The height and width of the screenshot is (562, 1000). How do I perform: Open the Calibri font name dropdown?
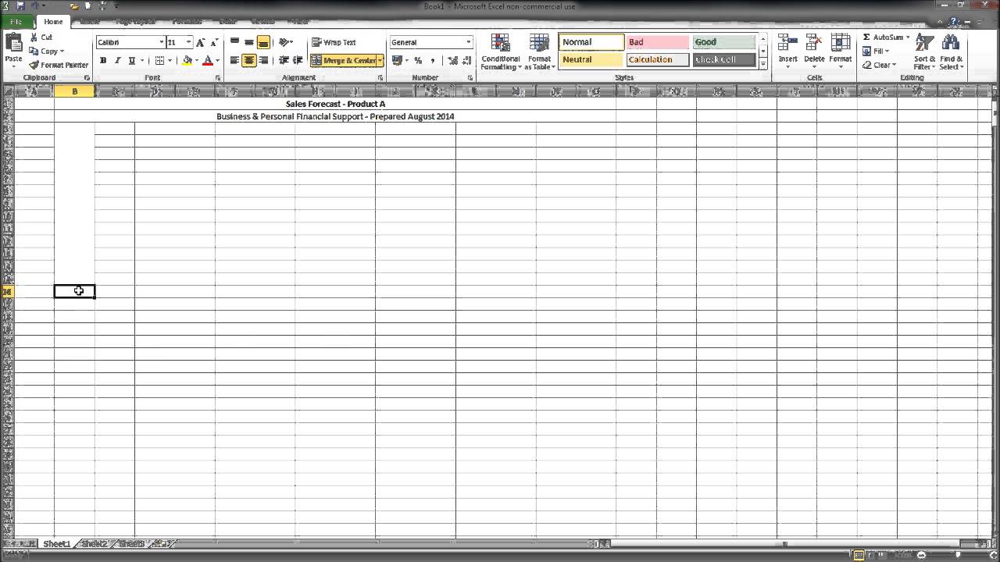[x=162, y=42]
